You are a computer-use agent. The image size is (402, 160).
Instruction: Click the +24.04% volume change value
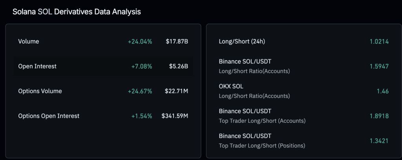(x=140, y=41)
